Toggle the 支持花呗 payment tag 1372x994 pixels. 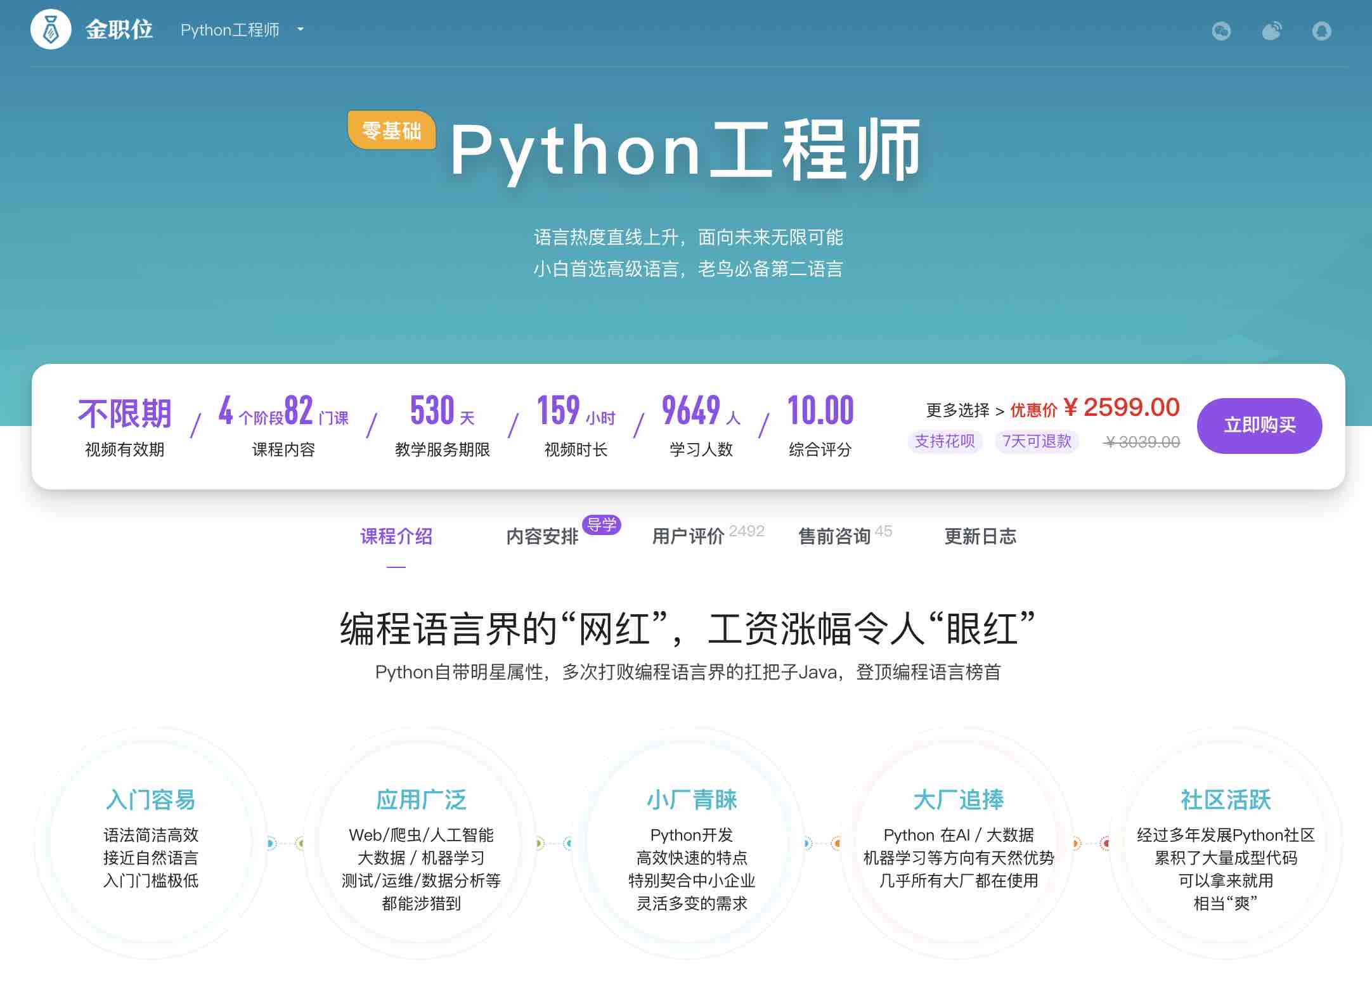(945, 441)
